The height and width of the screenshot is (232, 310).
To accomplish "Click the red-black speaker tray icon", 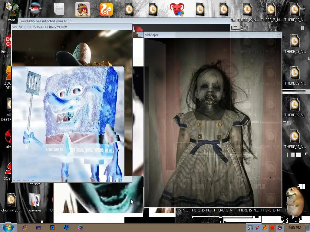I will [279, 228].
